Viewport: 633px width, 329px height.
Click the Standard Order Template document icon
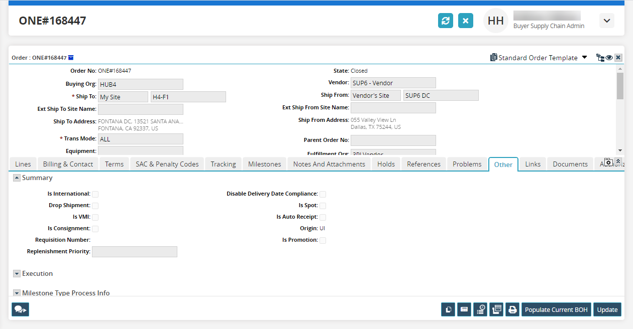tap(494, 57)
